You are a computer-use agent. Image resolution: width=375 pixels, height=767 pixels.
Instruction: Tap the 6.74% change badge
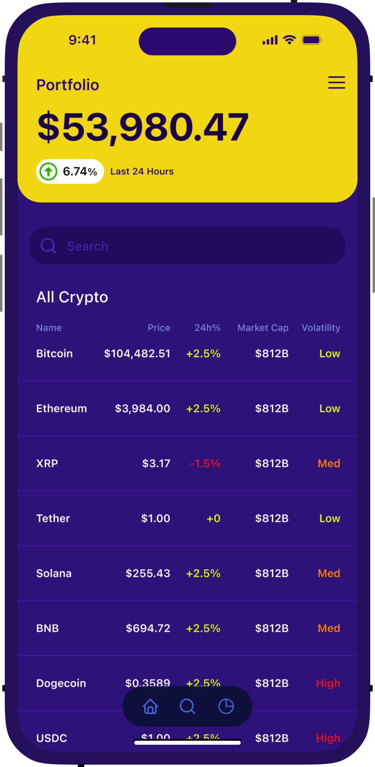70,171
